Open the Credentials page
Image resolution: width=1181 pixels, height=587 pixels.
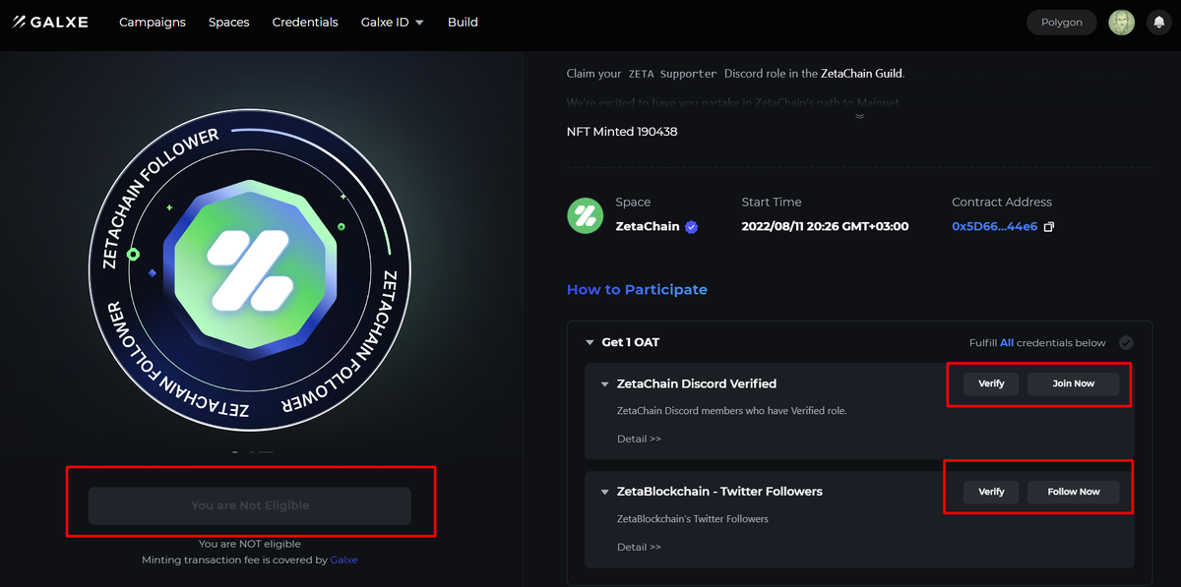(x=305, y=22)
